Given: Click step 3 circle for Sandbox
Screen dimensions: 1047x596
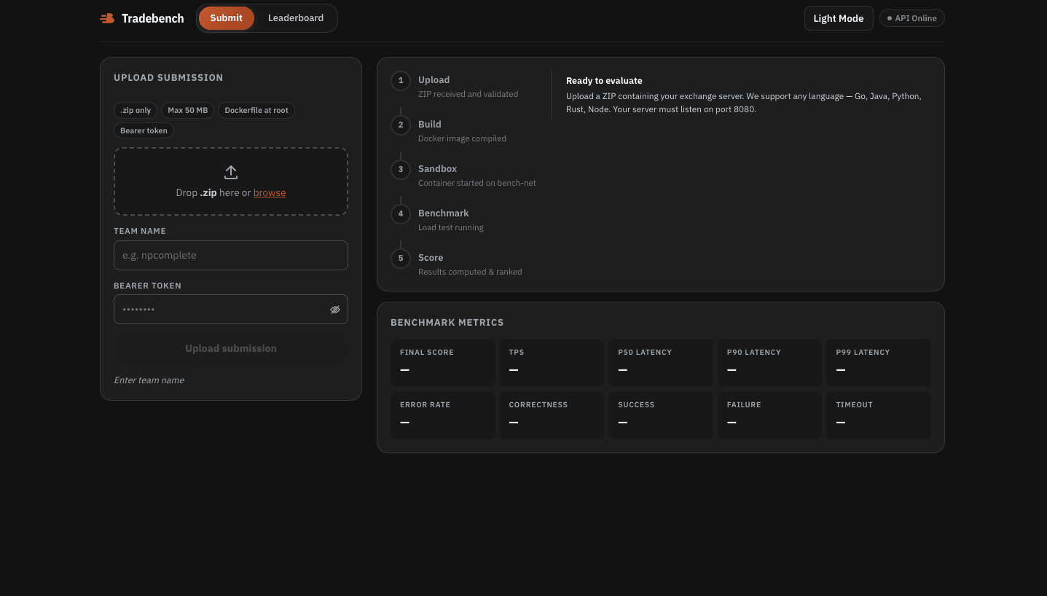Looking at the screenshot, I should point(401,169).
